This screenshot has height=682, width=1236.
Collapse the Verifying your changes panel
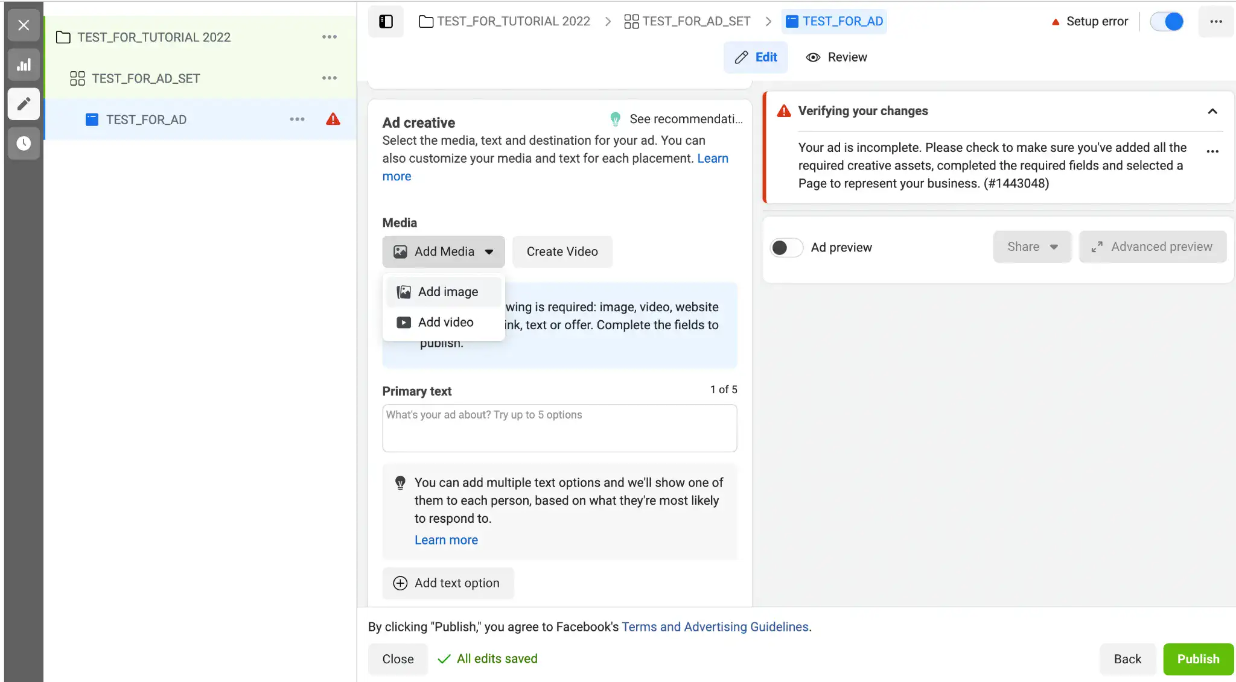(1212, 112)
